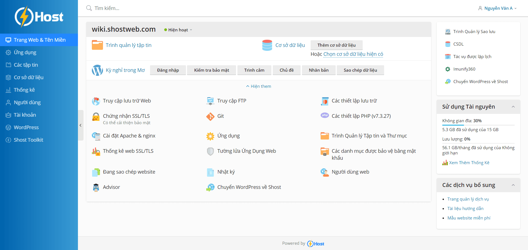Image resolution: width=528 pixels, height=250 pixels.
Task: Click the Thêm cơ sở dữ liệu button
Action: click(337, 45)
